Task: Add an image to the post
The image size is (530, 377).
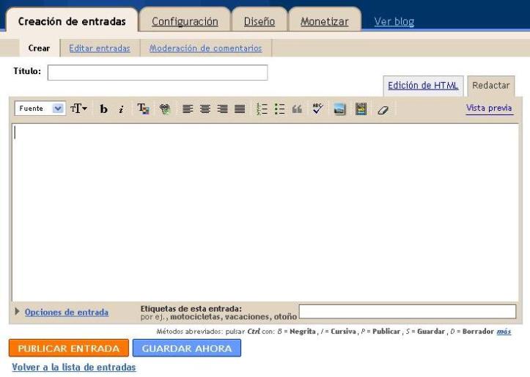Action: click(x=339, y=109)
